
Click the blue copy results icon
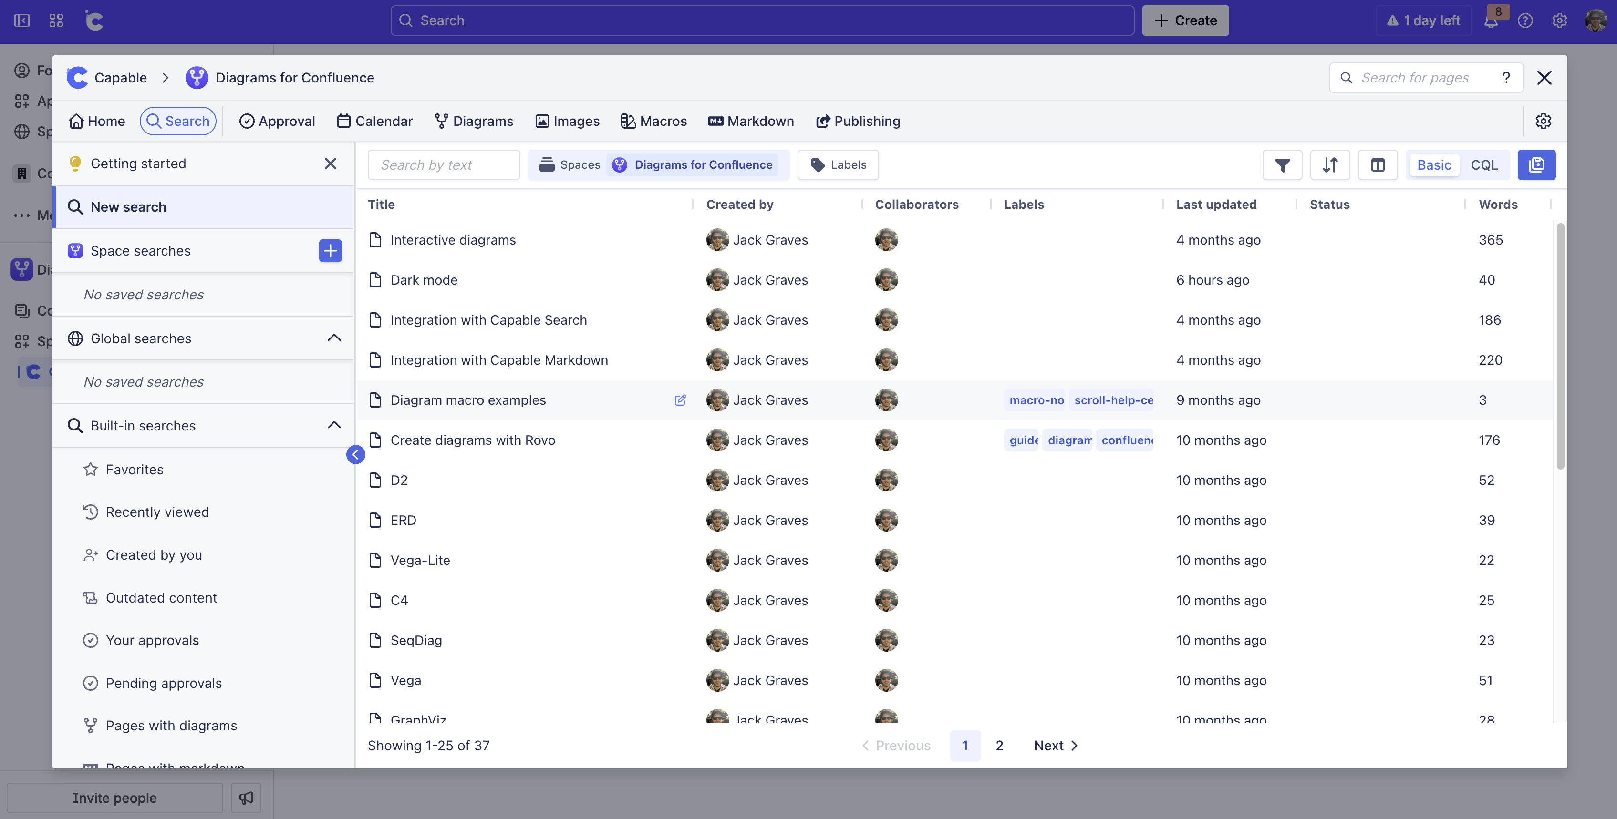(x=1537, y=164)
